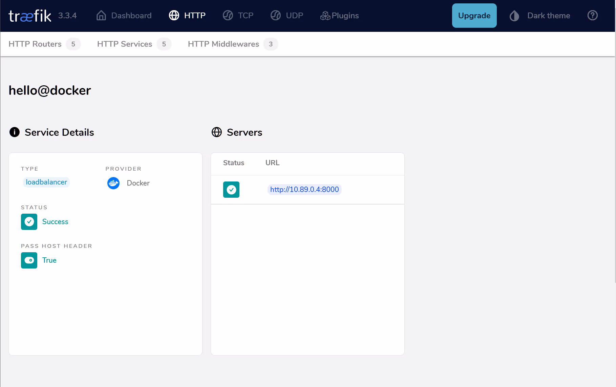Click the Servers globe icon

(x=217, y=132)
